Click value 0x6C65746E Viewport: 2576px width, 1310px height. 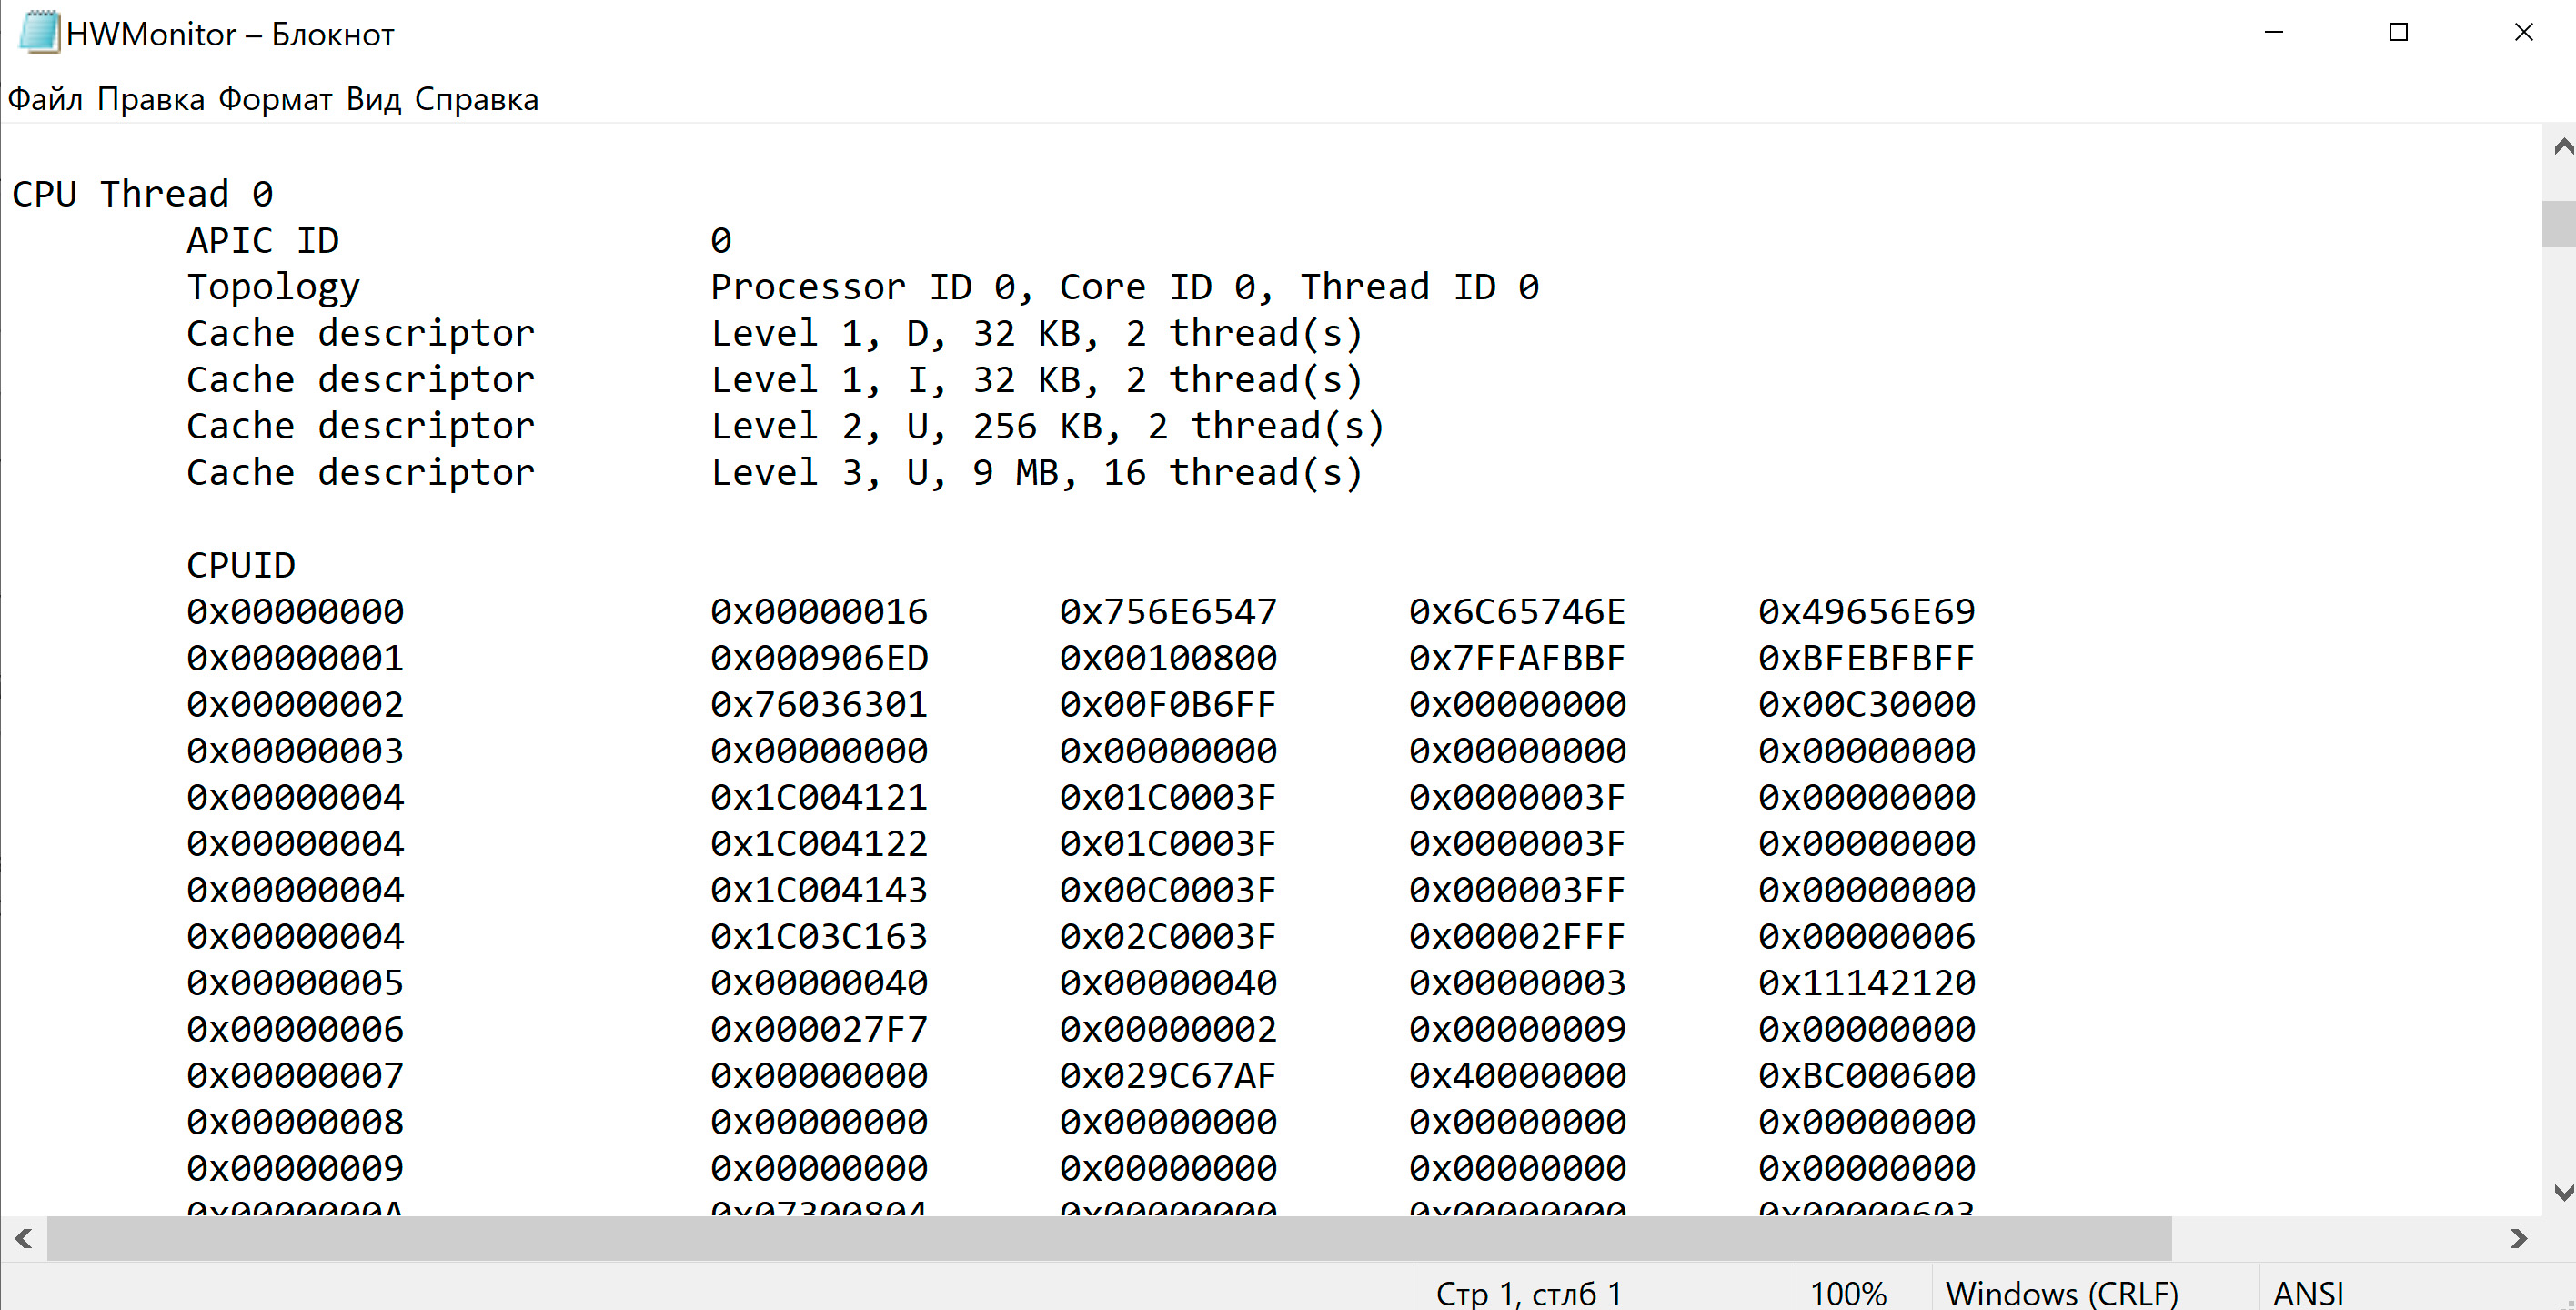(1517, 612)
